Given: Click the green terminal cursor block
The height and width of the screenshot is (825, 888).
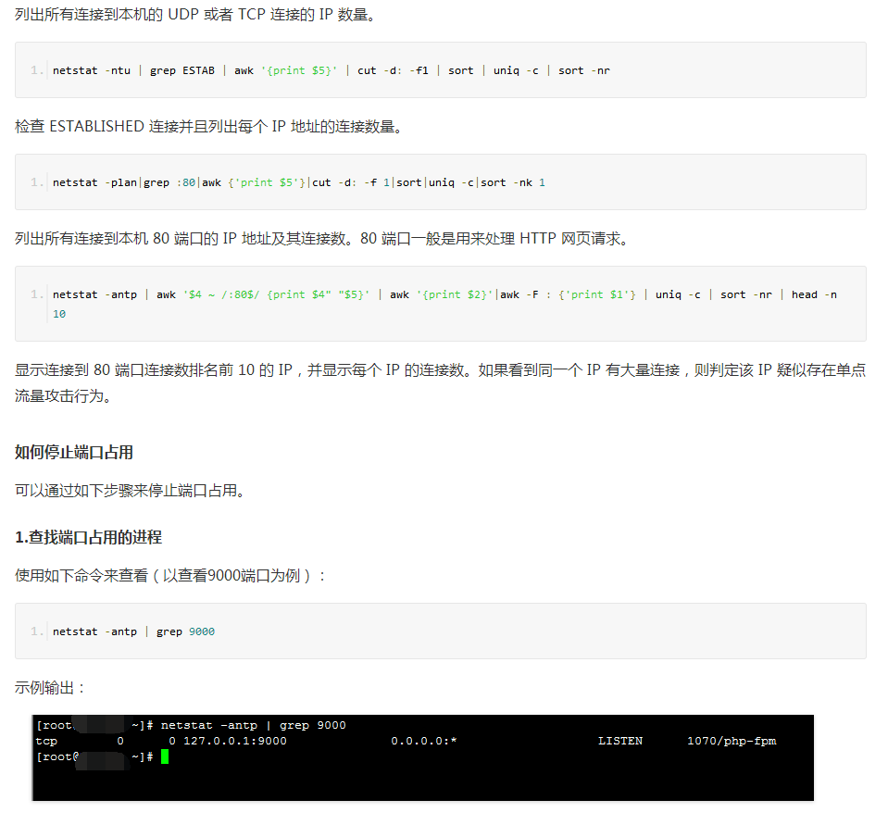Looking at the screenshot, I should click(165, 756).
